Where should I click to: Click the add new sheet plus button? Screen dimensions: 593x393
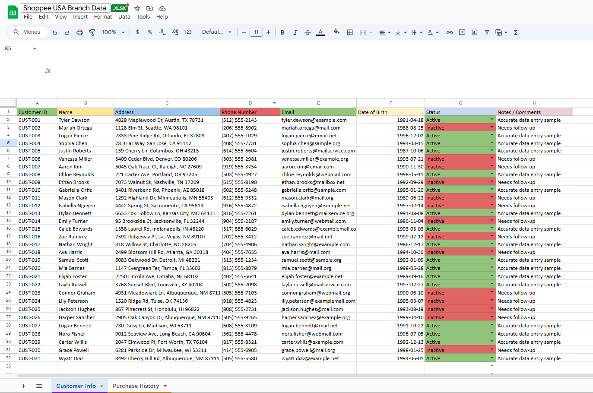(24, 386)
